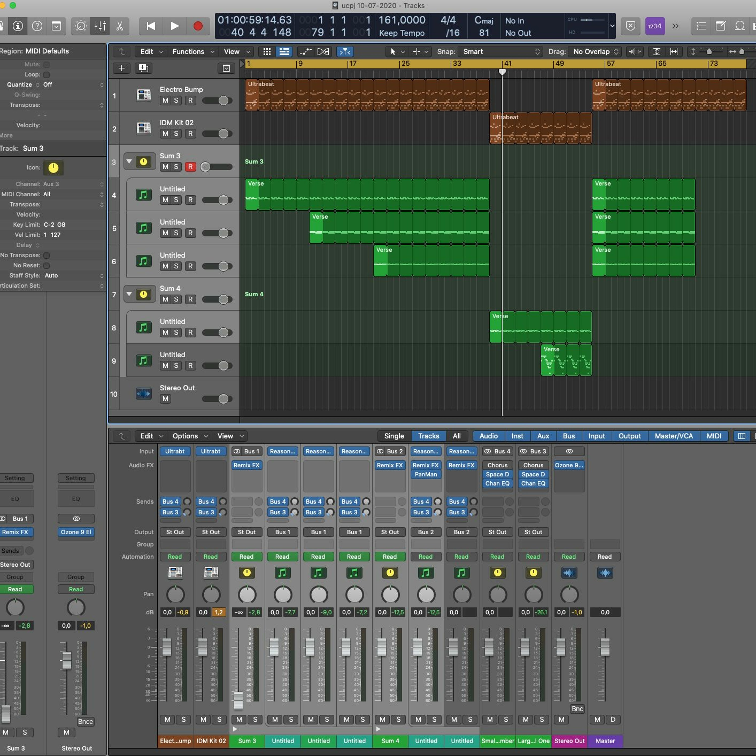Adjust the Stereo Out track volume slider

pyautogui.click(x=224, y=399)
